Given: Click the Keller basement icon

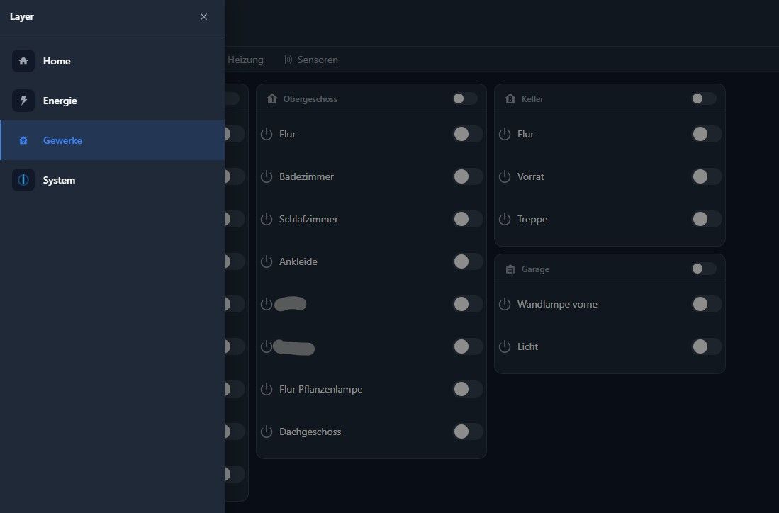Looking at the screenshot, I should (x=510, y=98).
